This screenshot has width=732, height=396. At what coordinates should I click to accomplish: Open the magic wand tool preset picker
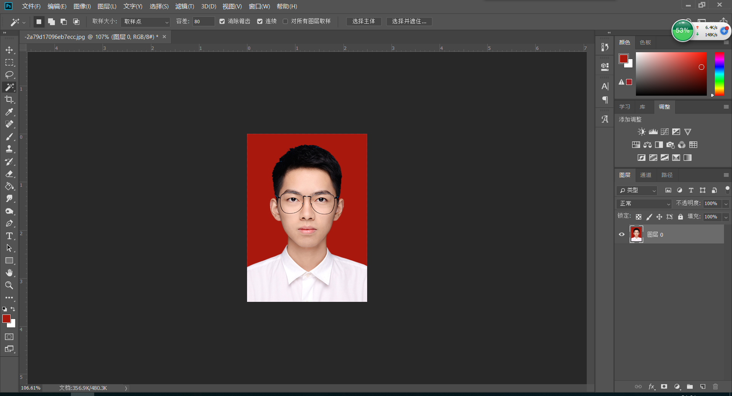18,22
